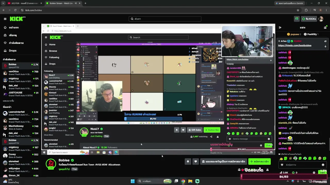This screenshot has height=185, width=330.
Task: Open recommended channel willynajaa
Action: [x=20, y=170]
